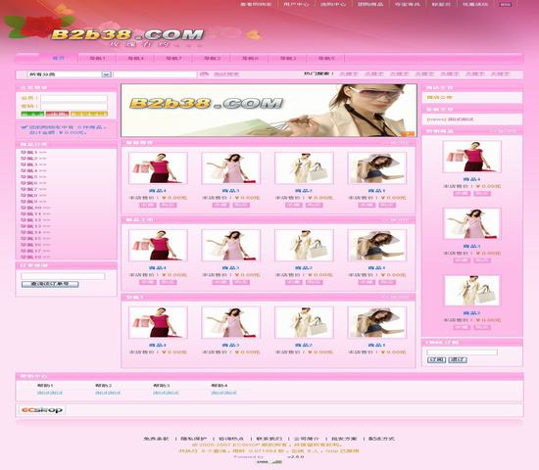Click the 退订 unsubscribe button
This screenshot has width=539, height=470.
tap(458, 359)
